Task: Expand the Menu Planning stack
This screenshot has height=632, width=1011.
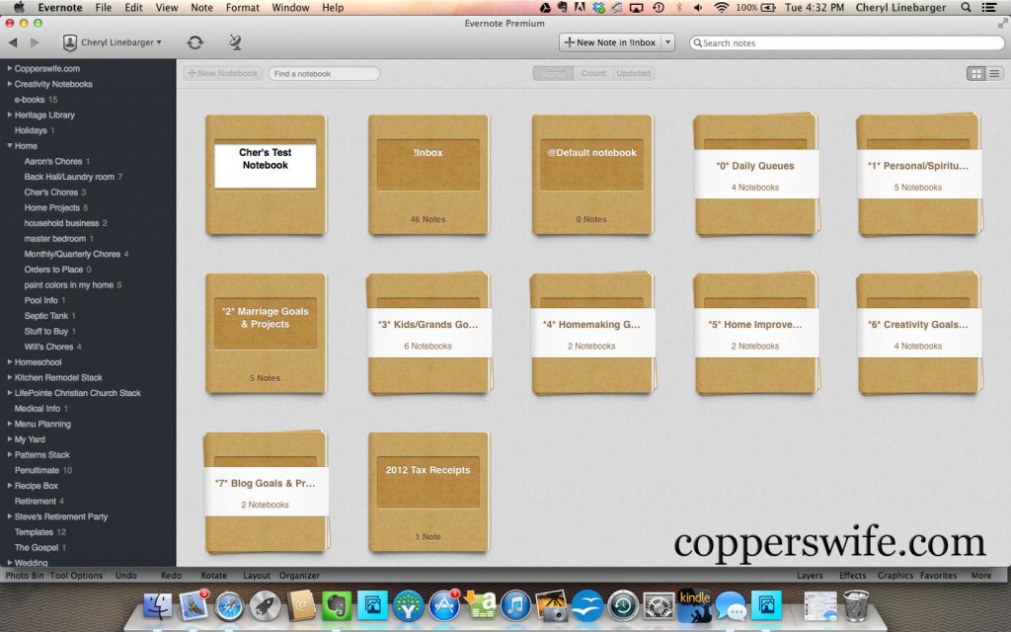Action: tap(10, 424)
